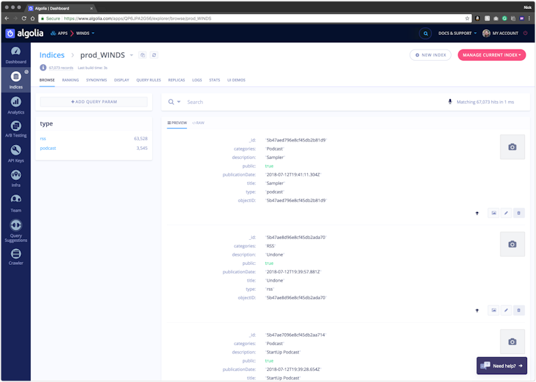
Task: Select Indices in the sidebar
Action: click(x=16, y=80)
